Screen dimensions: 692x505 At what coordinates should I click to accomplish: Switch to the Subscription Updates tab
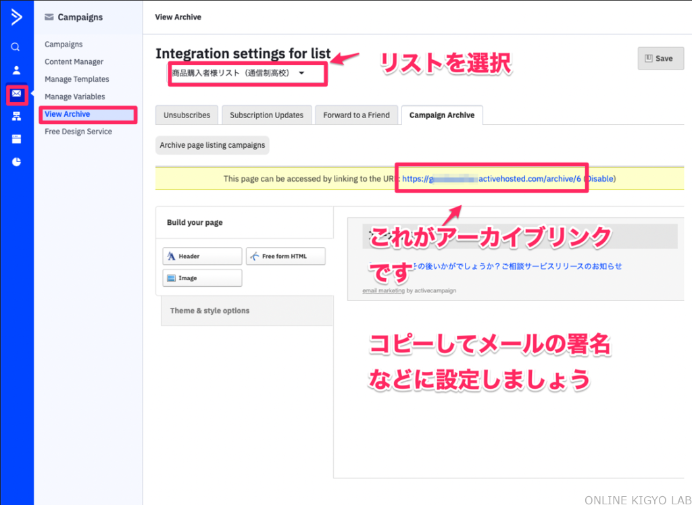point(266,115)
